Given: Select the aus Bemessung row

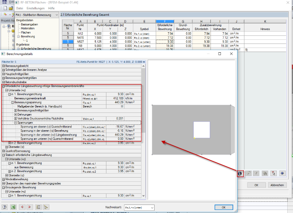Looking at the screenshot, I should pyautogui.click(x=71, y=167).
